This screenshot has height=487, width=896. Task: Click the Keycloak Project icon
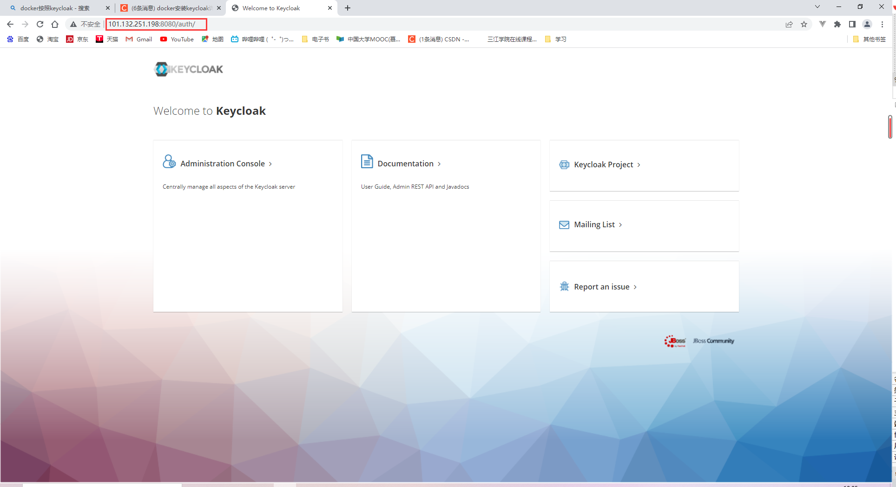pyautogui.click(x=564, y=165)
